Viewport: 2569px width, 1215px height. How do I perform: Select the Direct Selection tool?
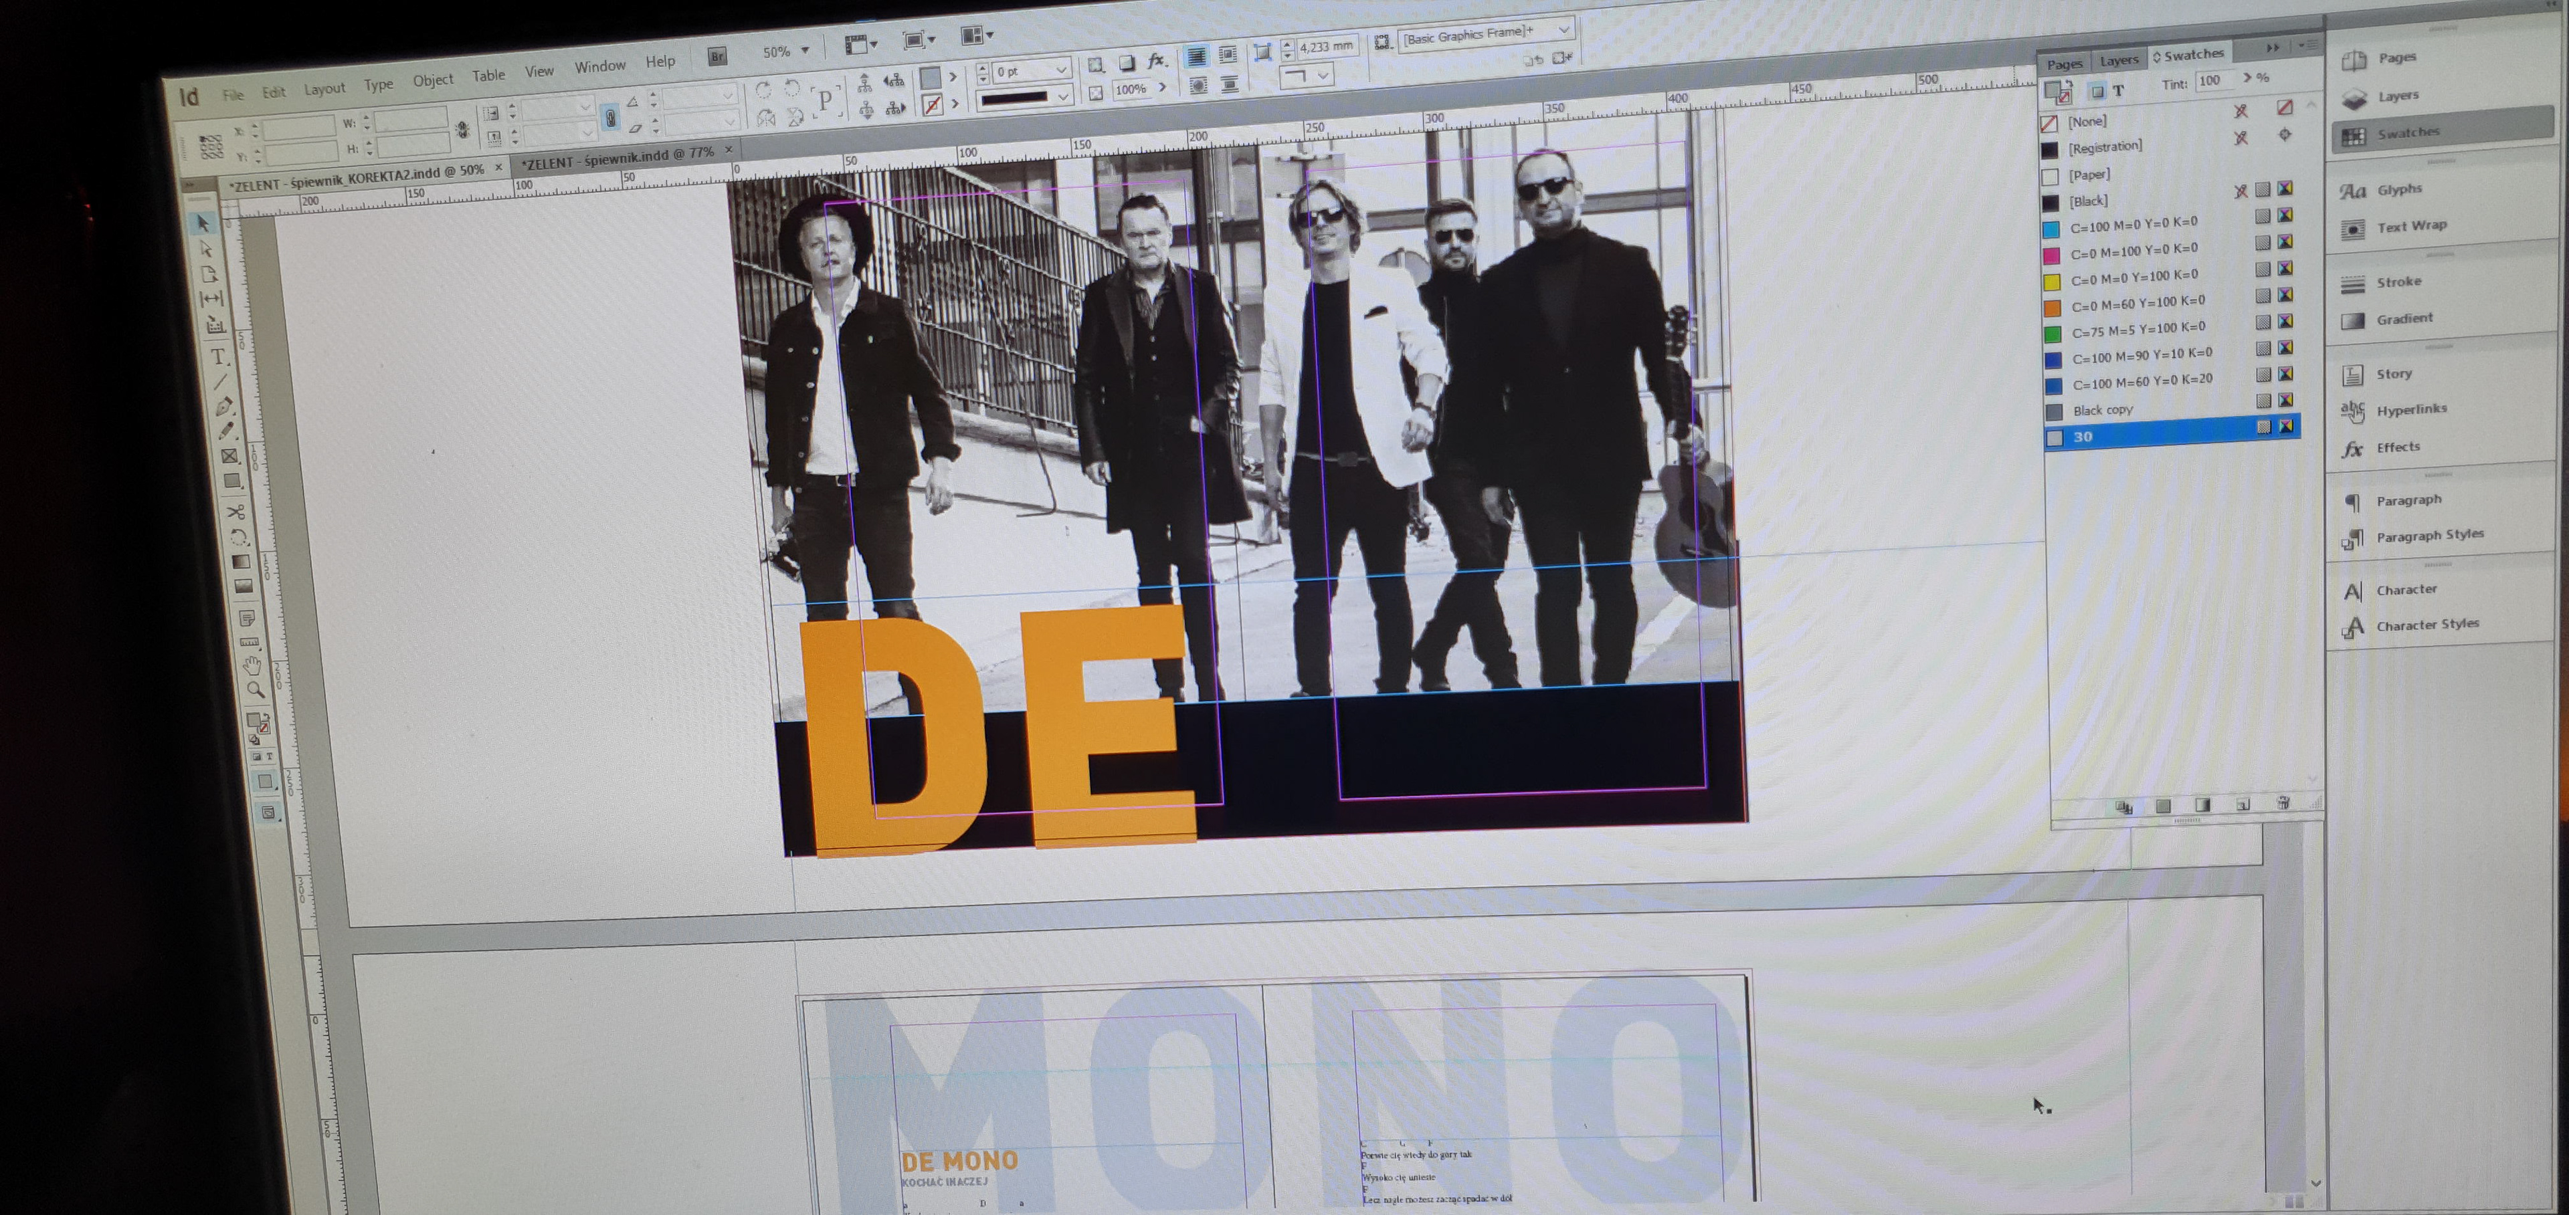pyautogui.click(x=205, y=248)
